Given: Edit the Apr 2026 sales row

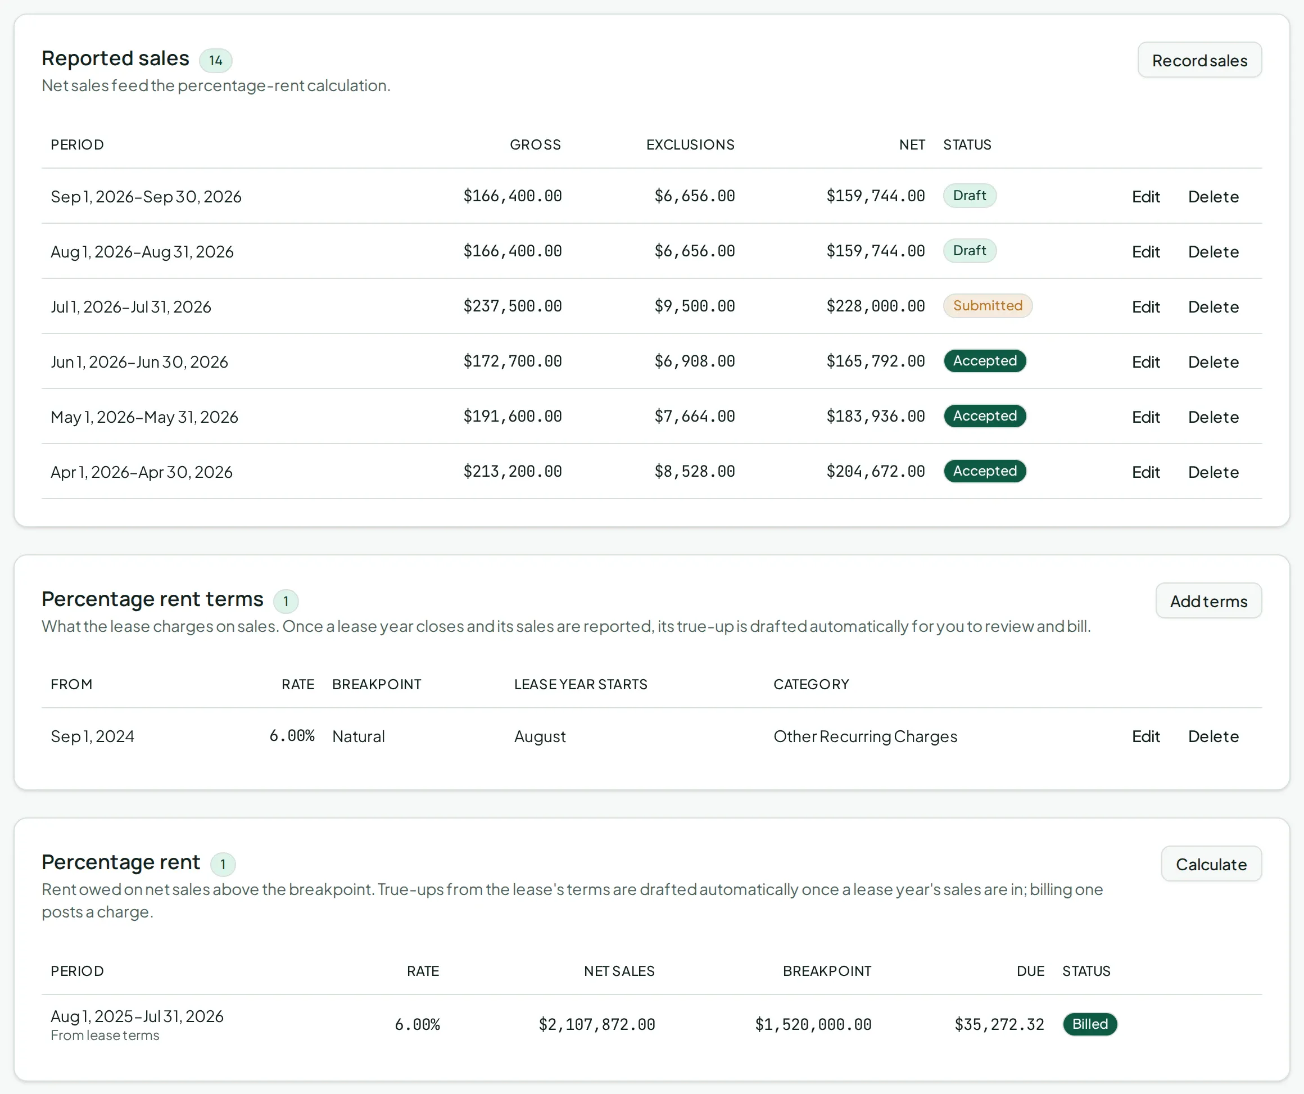Looking at the screenshot, I should 1145,472.
